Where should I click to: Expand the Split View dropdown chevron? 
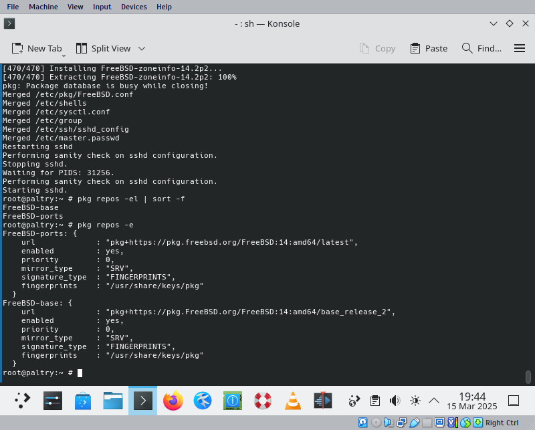point(142,48)
